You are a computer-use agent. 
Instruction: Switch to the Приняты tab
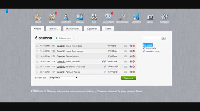pyautogui.click(x=54, y=29)
